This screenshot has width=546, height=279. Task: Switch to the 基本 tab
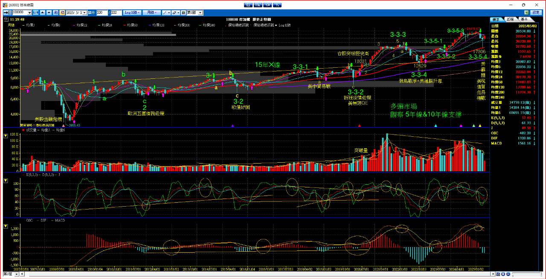(524, 19)
